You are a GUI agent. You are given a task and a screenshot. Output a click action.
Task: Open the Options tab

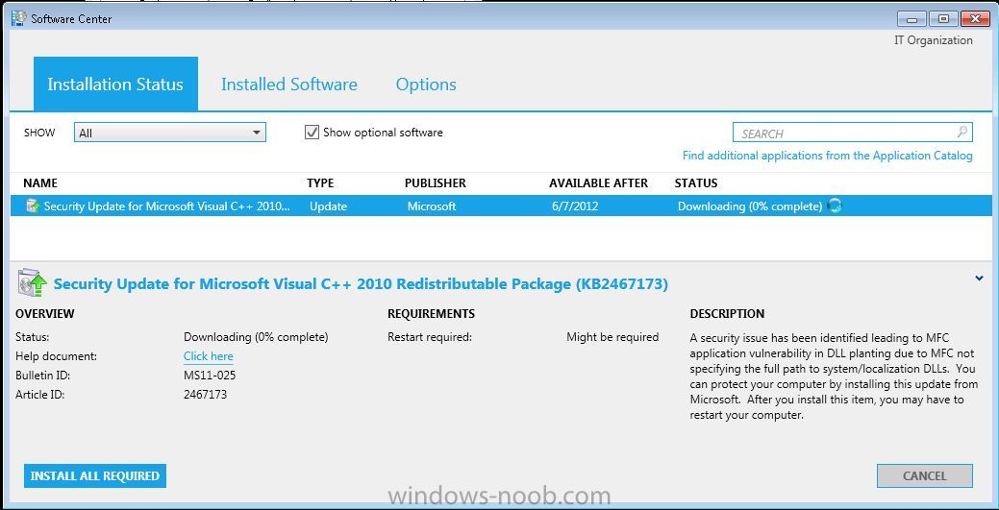pos(426,85)
